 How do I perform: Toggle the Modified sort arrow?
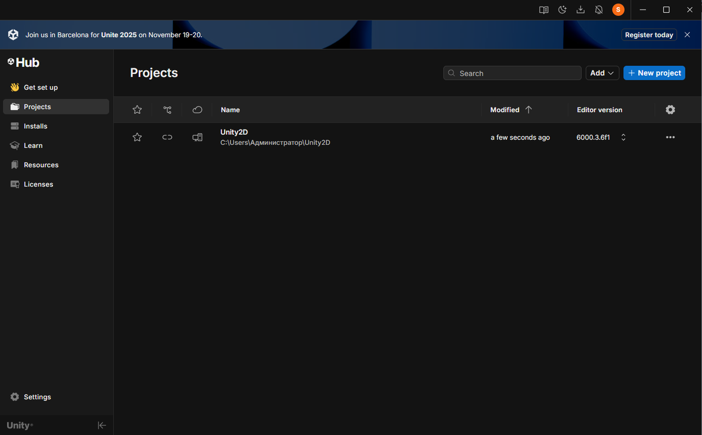pyautogui.click(x=529, y=110)
